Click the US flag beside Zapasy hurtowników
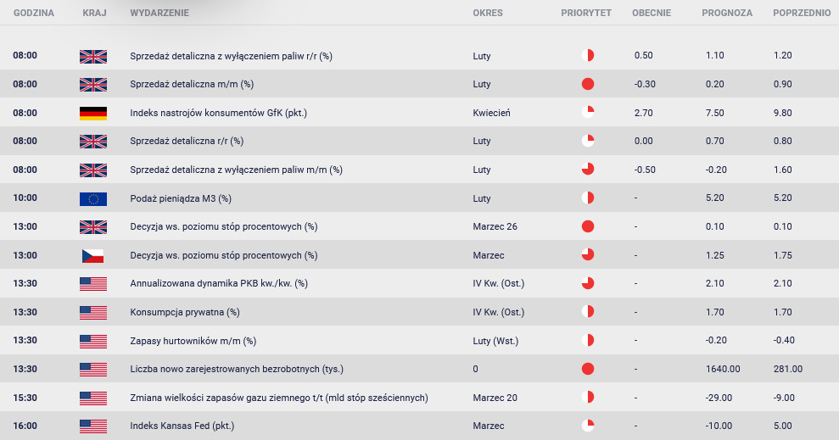 click(93, 341)
